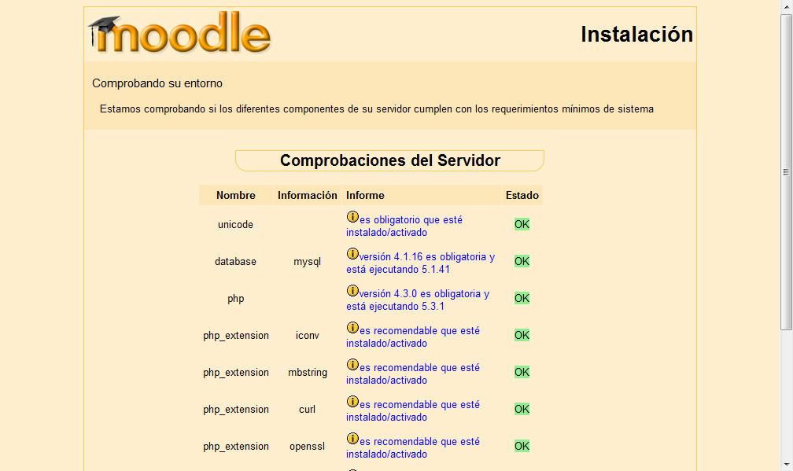Click the OK status for the database row
This screenshot has width=793, height=471.
coord(522,261)
